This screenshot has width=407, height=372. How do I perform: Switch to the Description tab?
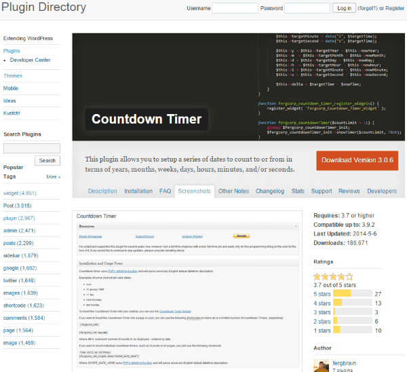(102, 191)
